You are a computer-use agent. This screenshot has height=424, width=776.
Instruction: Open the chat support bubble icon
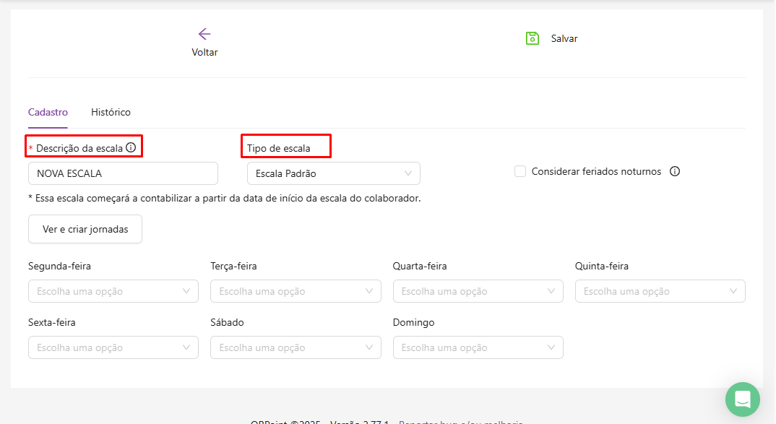(x=742, y=399)
